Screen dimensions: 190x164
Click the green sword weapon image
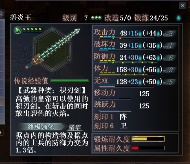[x=53, y=49]
